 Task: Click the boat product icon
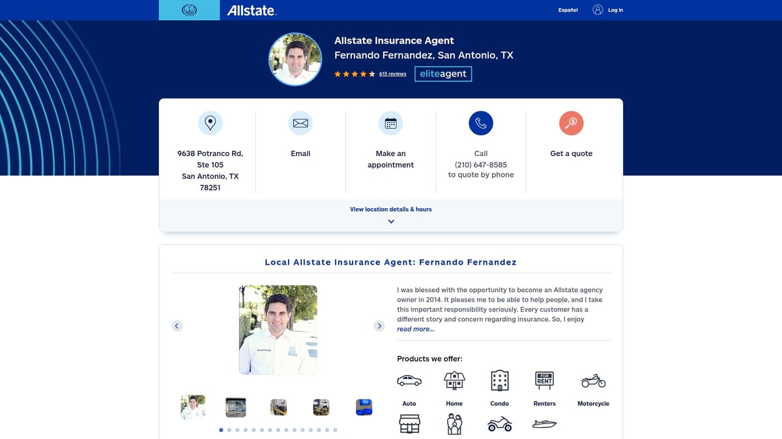pos(545,423)
